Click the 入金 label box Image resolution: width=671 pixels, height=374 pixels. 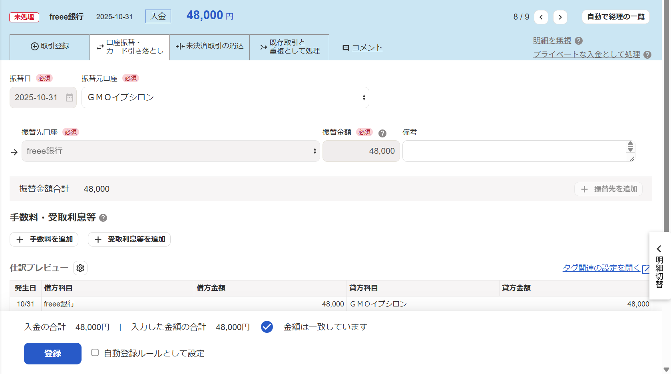tap(158, 16)
